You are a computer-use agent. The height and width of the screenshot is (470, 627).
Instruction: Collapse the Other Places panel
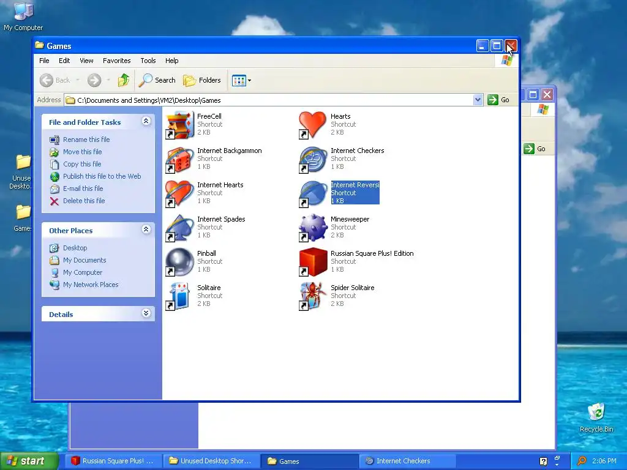[146, 229]
